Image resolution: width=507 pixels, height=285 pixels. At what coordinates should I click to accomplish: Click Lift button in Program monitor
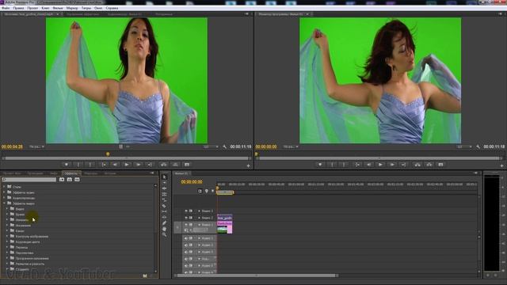[417, 165]
